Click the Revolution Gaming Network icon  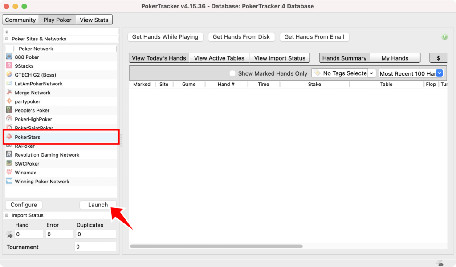click(9, 154)
